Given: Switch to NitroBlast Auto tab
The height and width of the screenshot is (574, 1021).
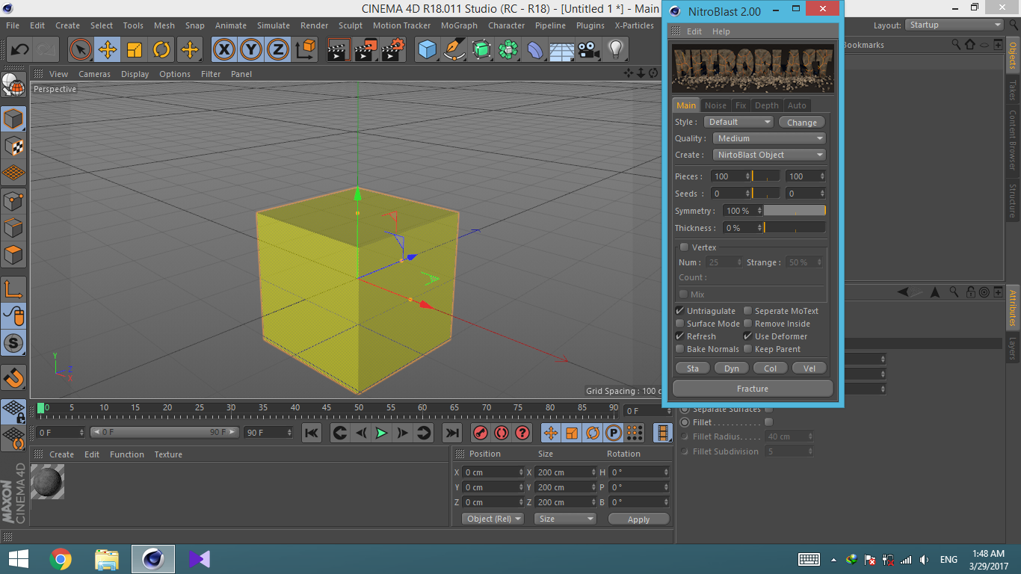Looking at the screenshot, I should [797, 105].
